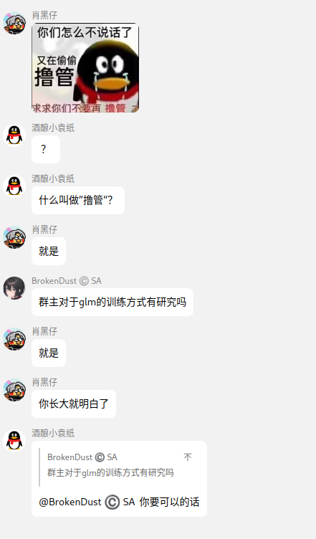Click the circled C badge next to BrokenDust's name
This screenshot has width=316, height=539.
coord(84,281)
